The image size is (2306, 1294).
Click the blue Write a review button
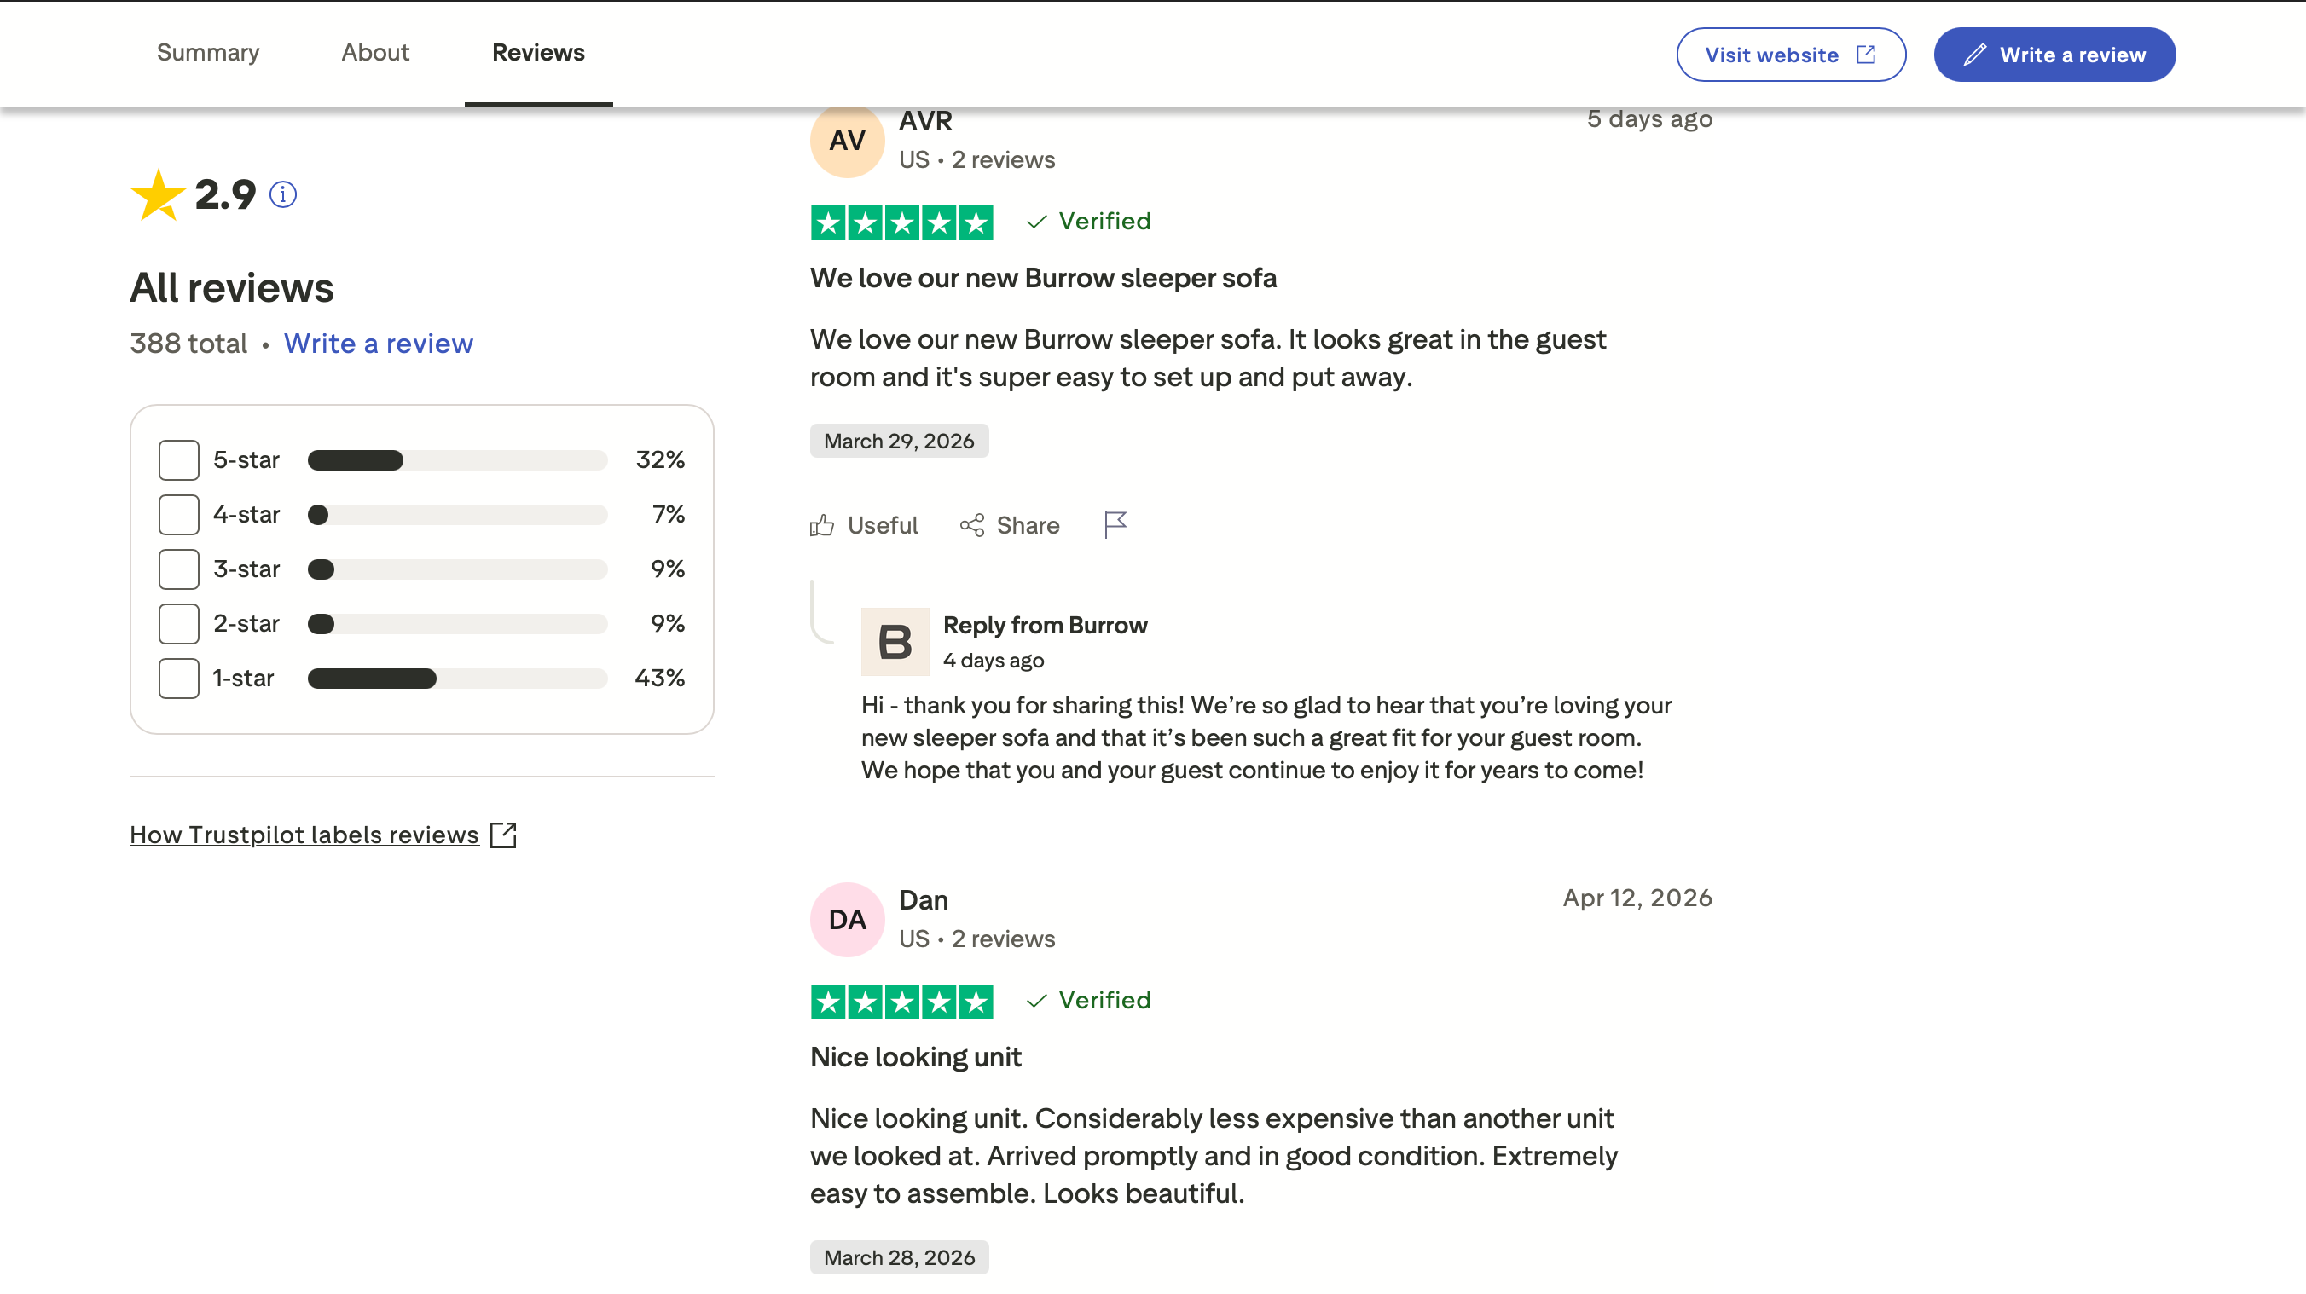point(2054,55)
